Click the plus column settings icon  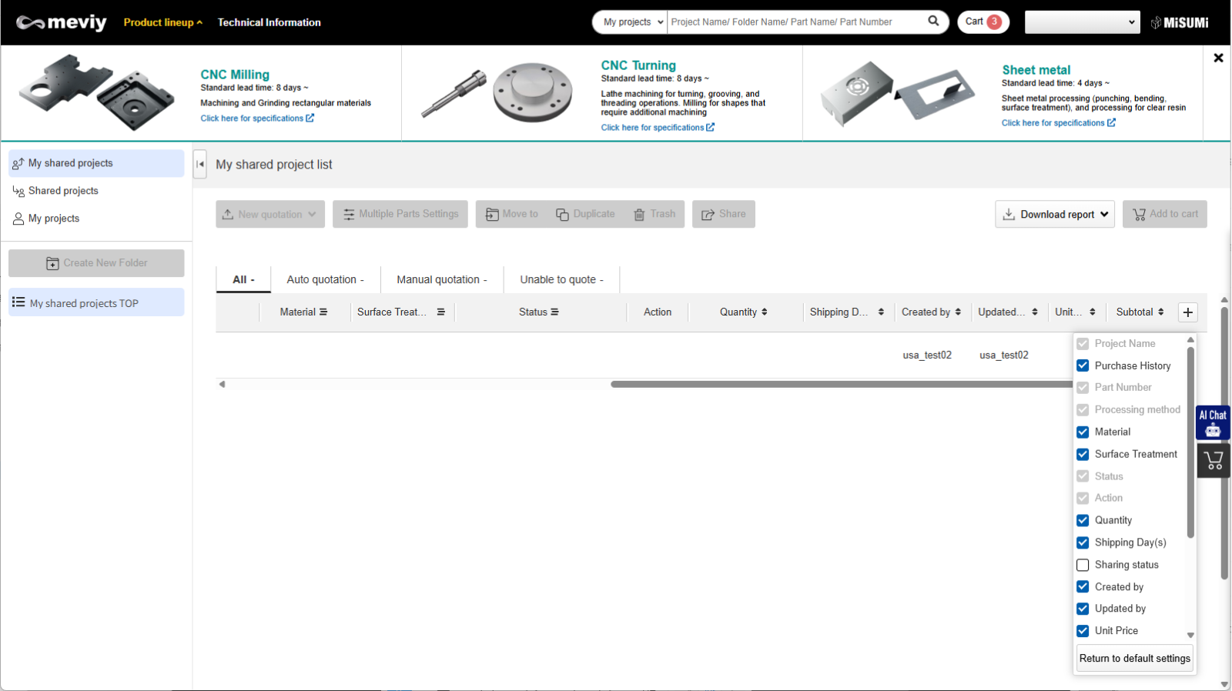(1188, 312)
